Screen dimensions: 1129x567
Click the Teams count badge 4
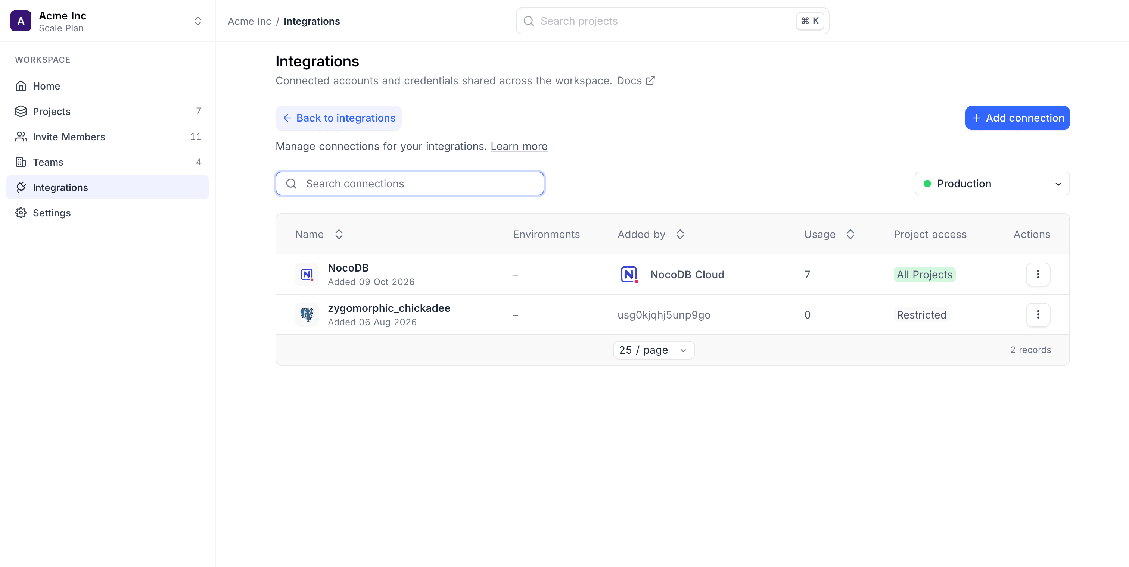[x=199, y=162]
